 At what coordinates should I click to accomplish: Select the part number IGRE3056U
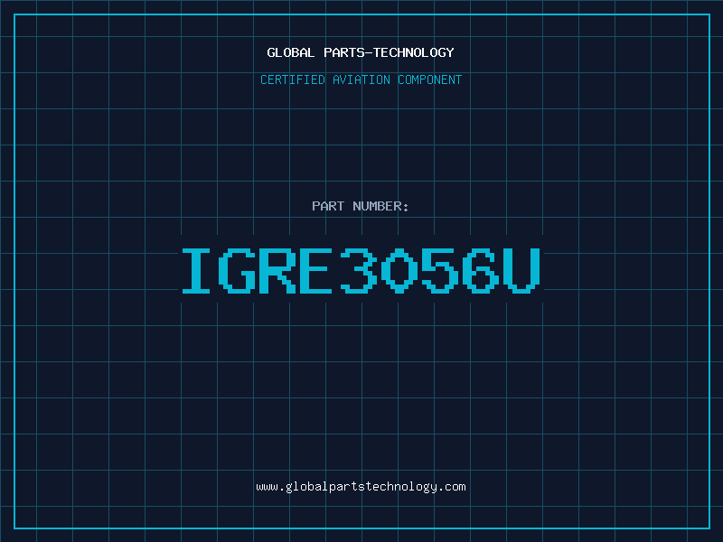pyautogui.click(x=361, y=270)
